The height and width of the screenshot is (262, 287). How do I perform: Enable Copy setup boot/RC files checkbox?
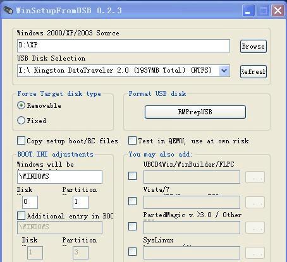21,141
